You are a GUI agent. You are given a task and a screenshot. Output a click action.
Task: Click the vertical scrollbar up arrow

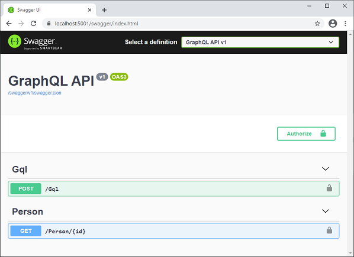(x=350, y=34)
